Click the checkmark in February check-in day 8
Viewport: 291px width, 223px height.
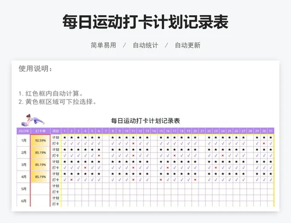[x=113, y=155]
